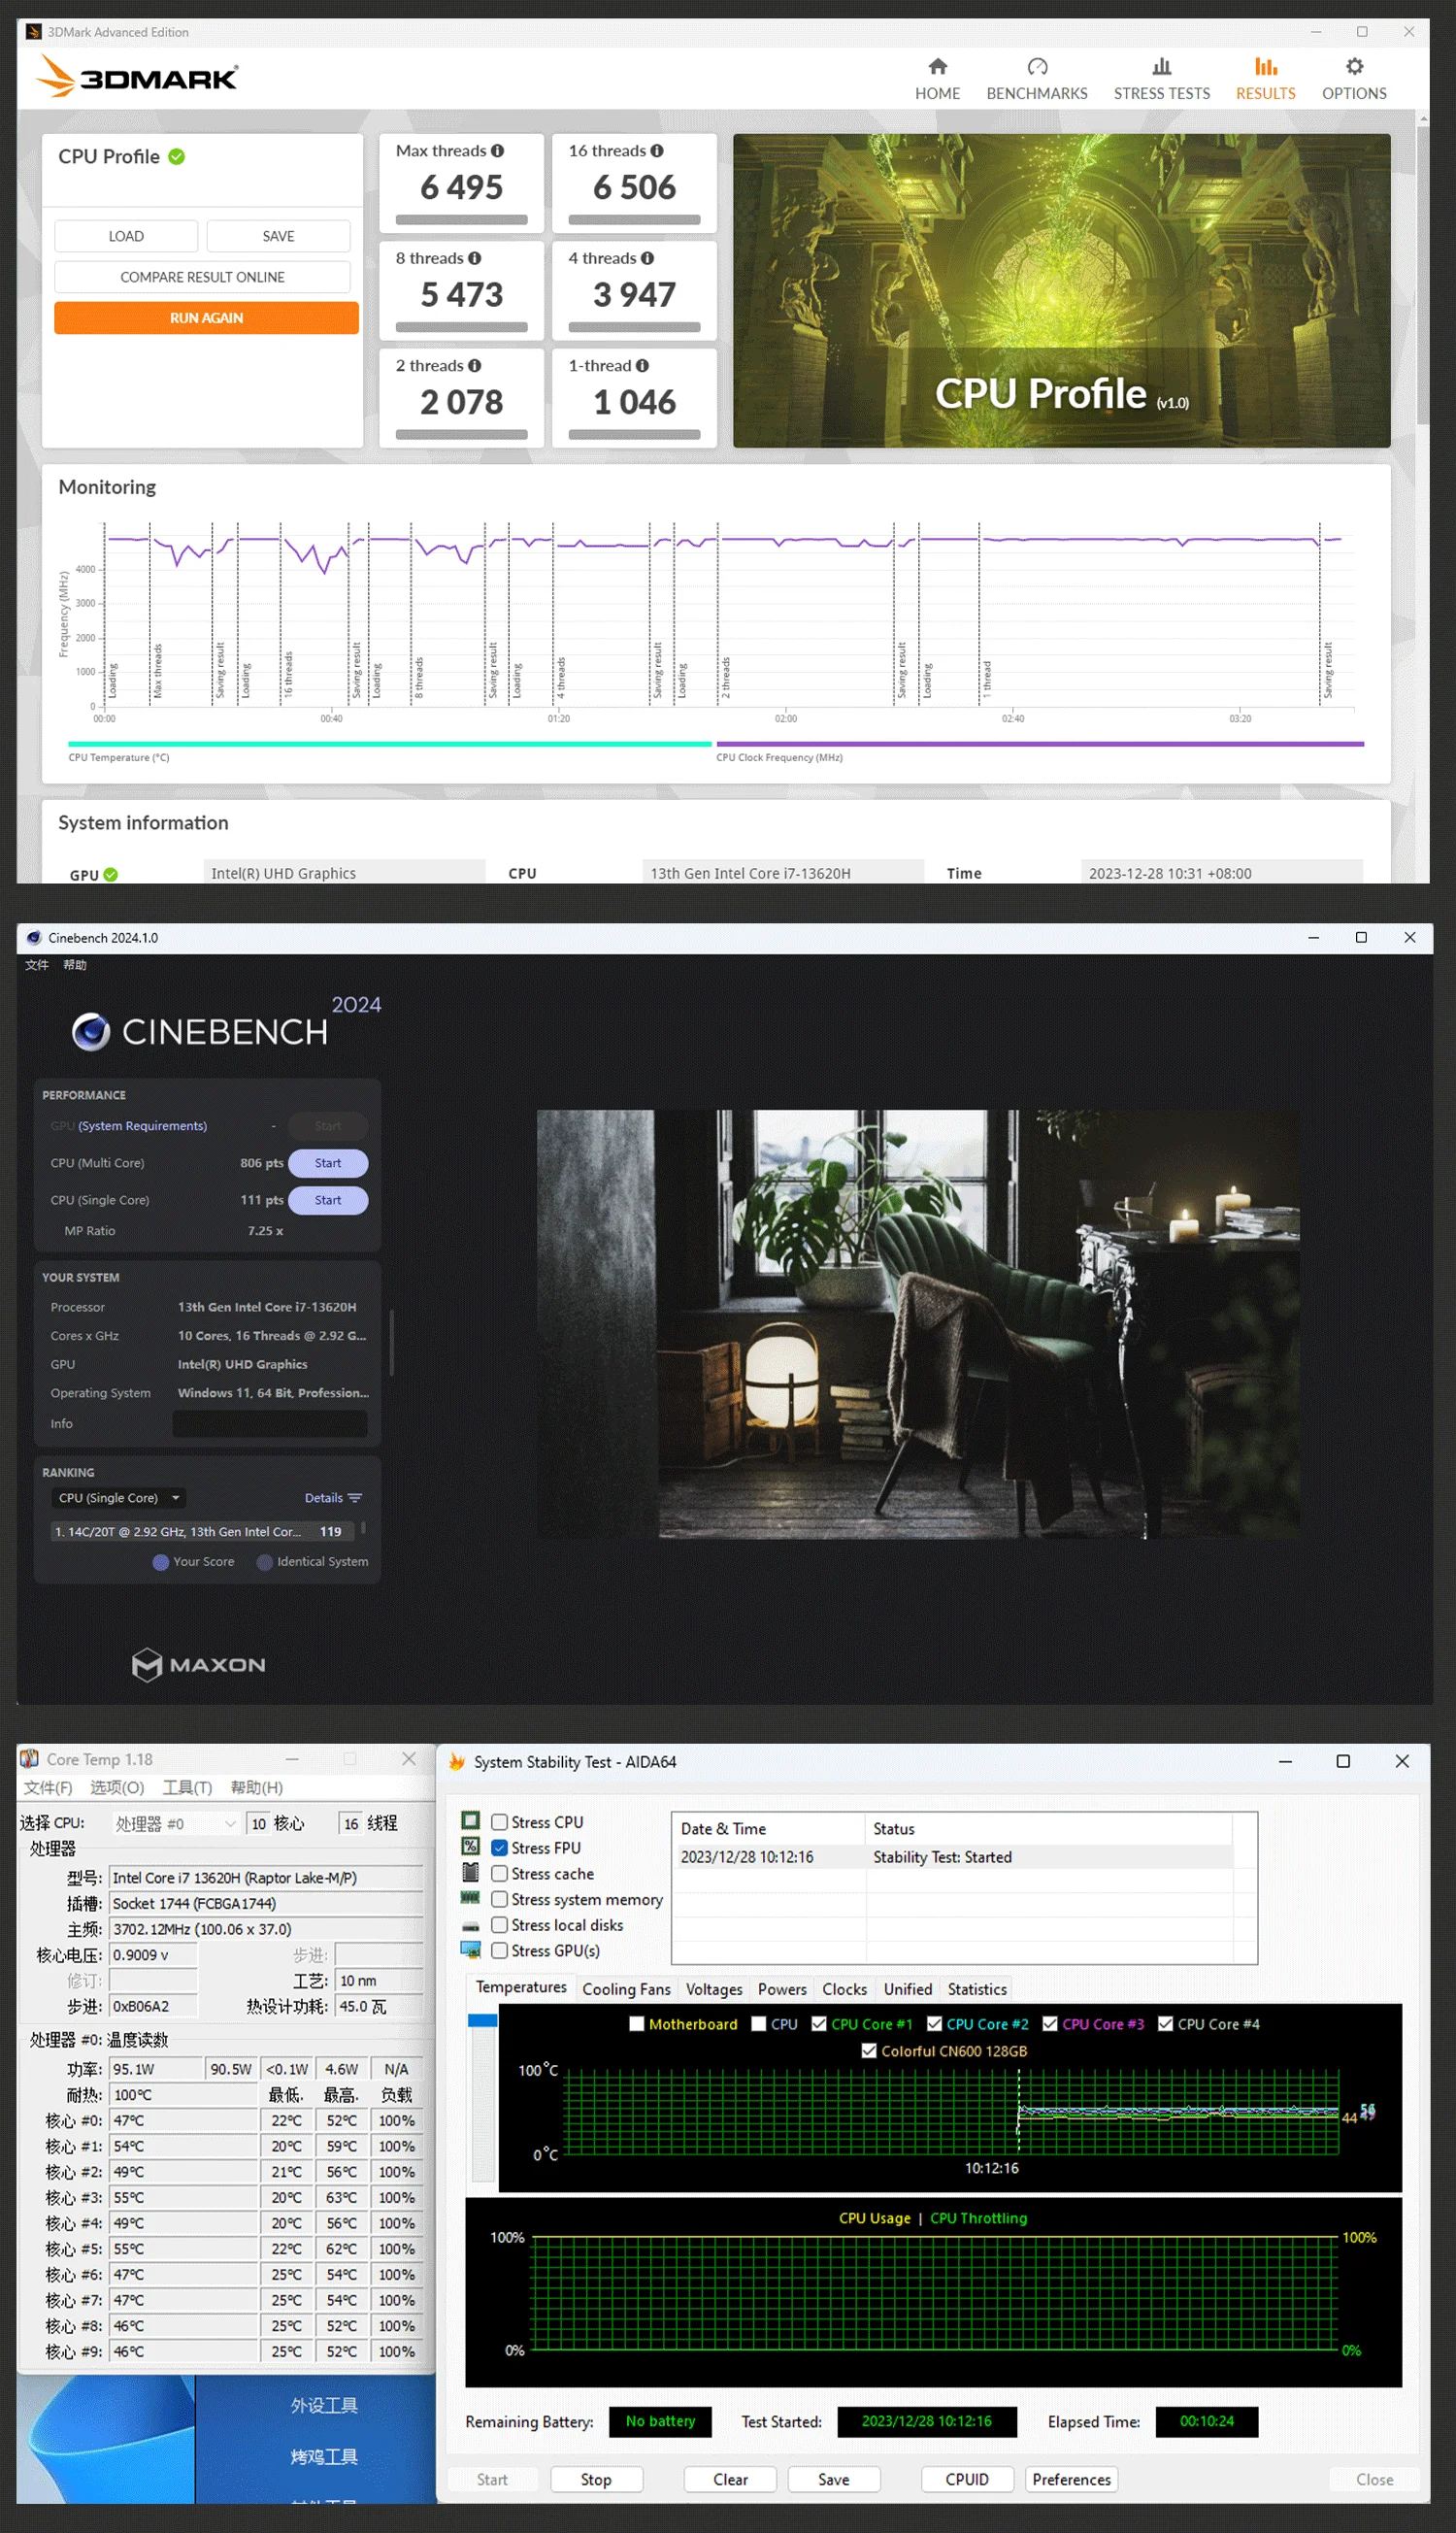This screenshot has height=2533, width=1456.
Task: Open the Stress Tests chart icon
Action: [x=1161, y=67]
